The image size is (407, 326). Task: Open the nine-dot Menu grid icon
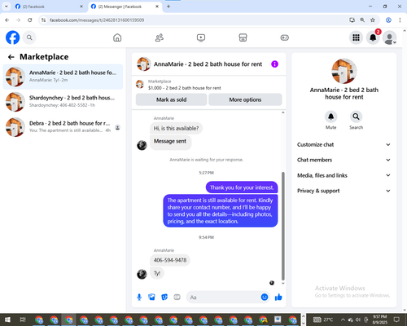point(356,37)
